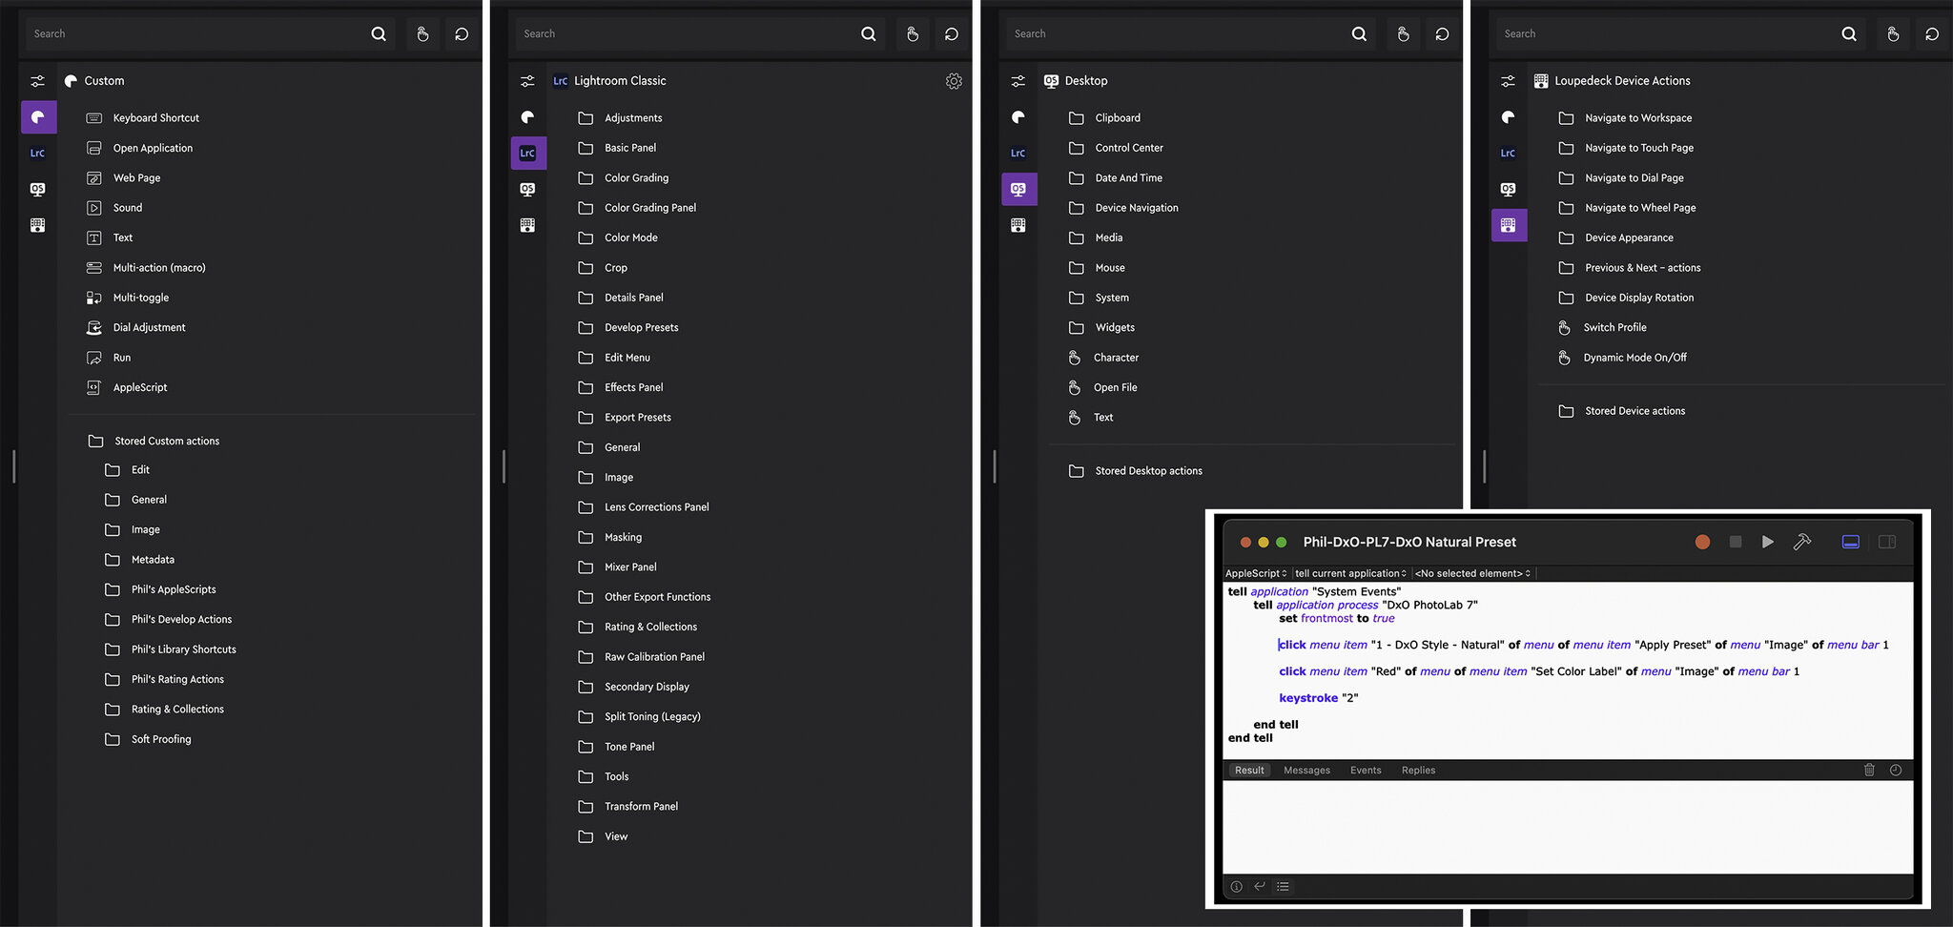This screenshot has width=1953, height=927.
Task: Toggle the Script Editor right sidebar pane
Action: [1886, 542]
